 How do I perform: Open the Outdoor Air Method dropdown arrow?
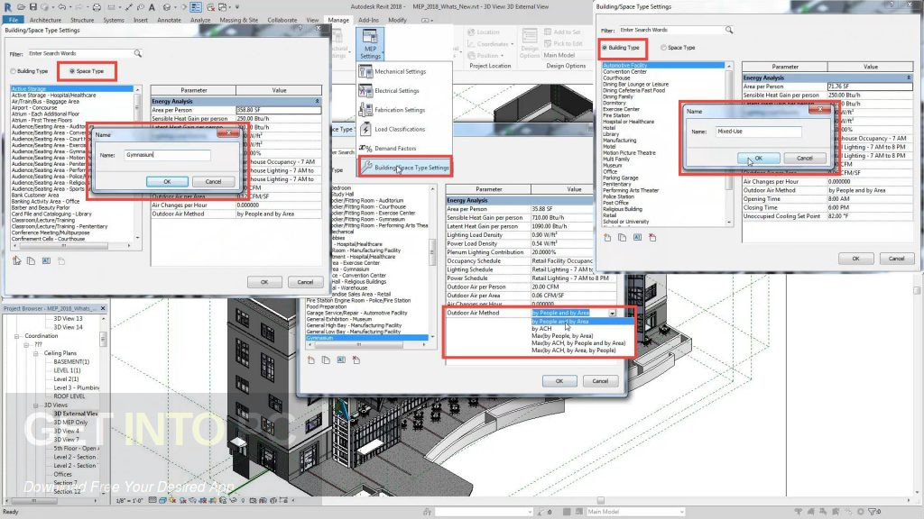(613, 313)
